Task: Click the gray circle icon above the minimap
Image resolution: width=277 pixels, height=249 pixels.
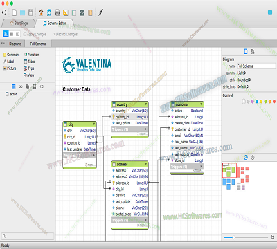Action: tap(253, 158)
